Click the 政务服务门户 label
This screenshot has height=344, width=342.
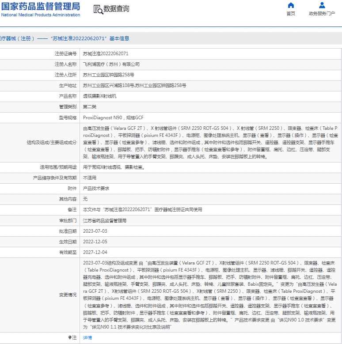[x=322, y=14]
